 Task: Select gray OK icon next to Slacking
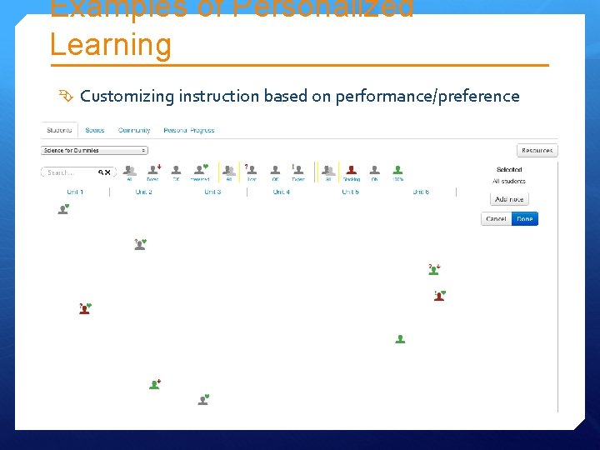375,173
